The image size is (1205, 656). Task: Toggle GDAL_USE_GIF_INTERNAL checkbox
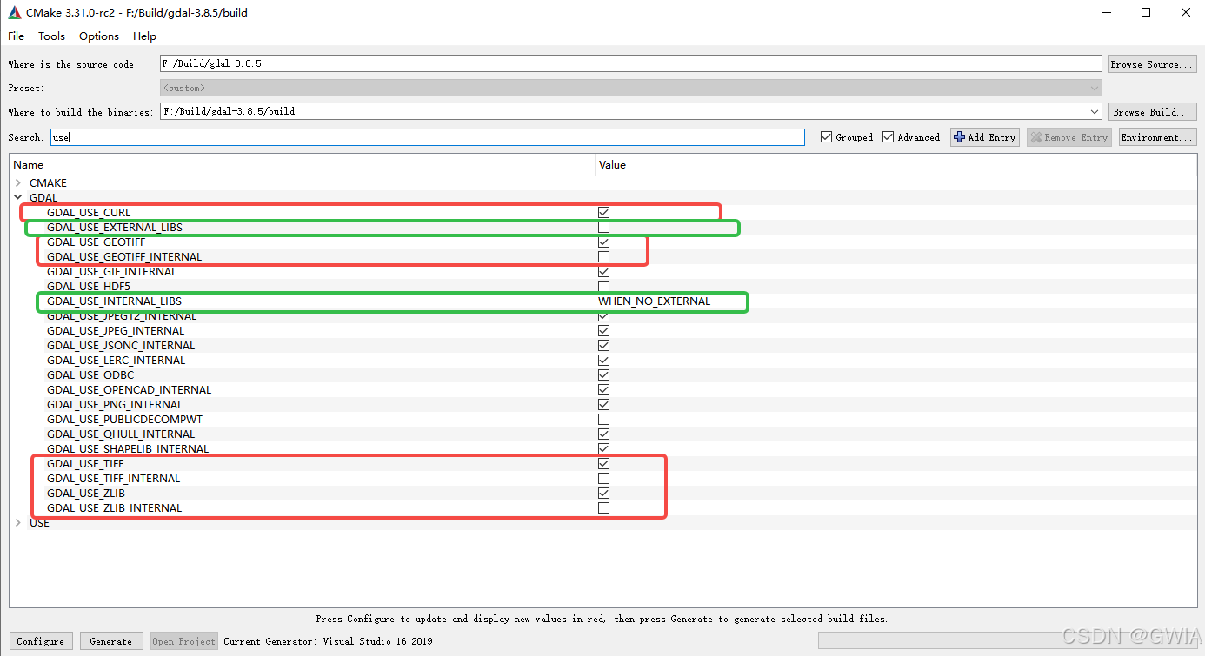[x=603, y=272]
